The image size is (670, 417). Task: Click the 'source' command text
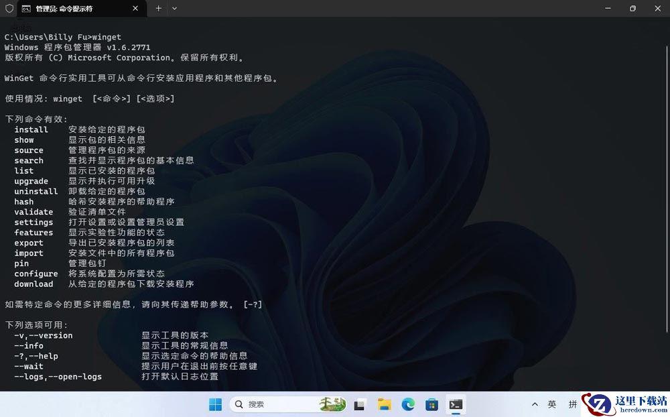click(29, 150)
